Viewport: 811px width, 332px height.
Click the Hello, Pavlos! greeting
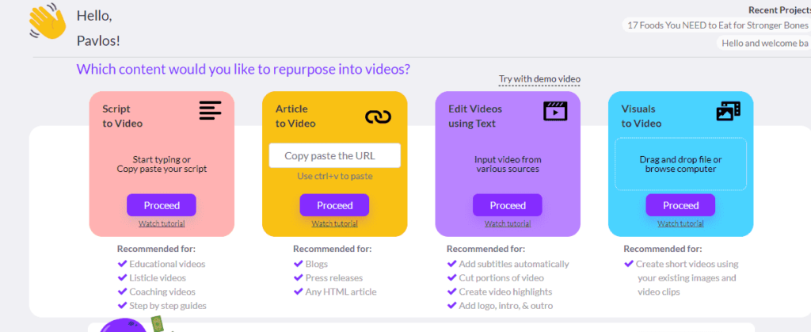click(x=98, y=29)
